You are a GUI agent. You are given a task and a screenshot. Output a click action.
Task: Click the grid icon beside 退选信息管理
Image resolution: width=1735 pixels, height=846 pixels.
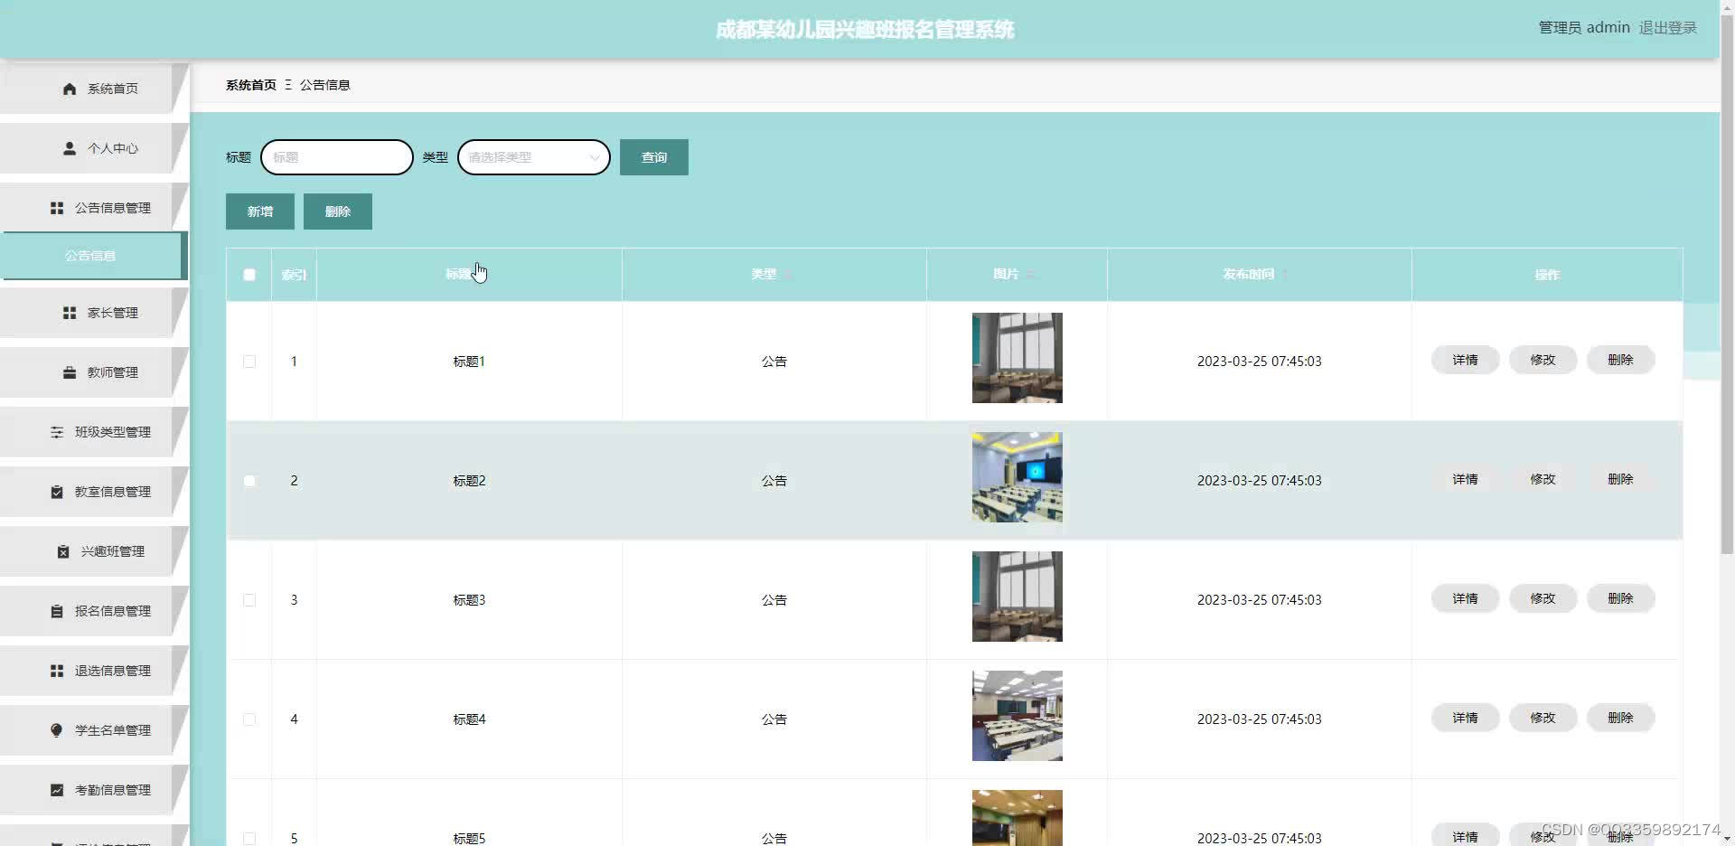57,671
